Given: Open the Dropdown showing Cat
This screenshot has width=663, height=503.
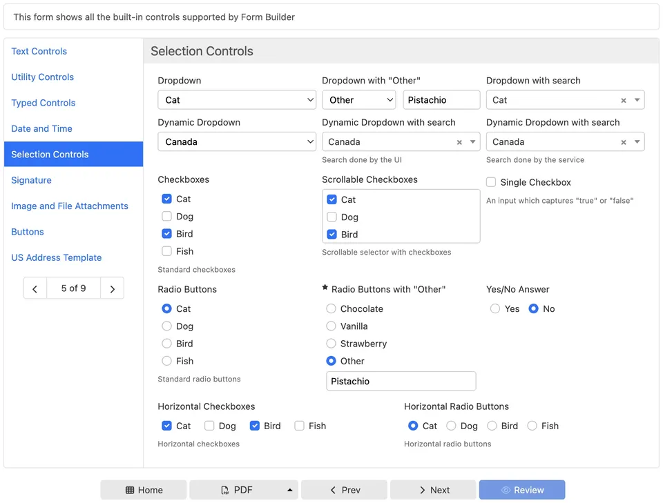Looking at the screenshot, I should (237, 100).
